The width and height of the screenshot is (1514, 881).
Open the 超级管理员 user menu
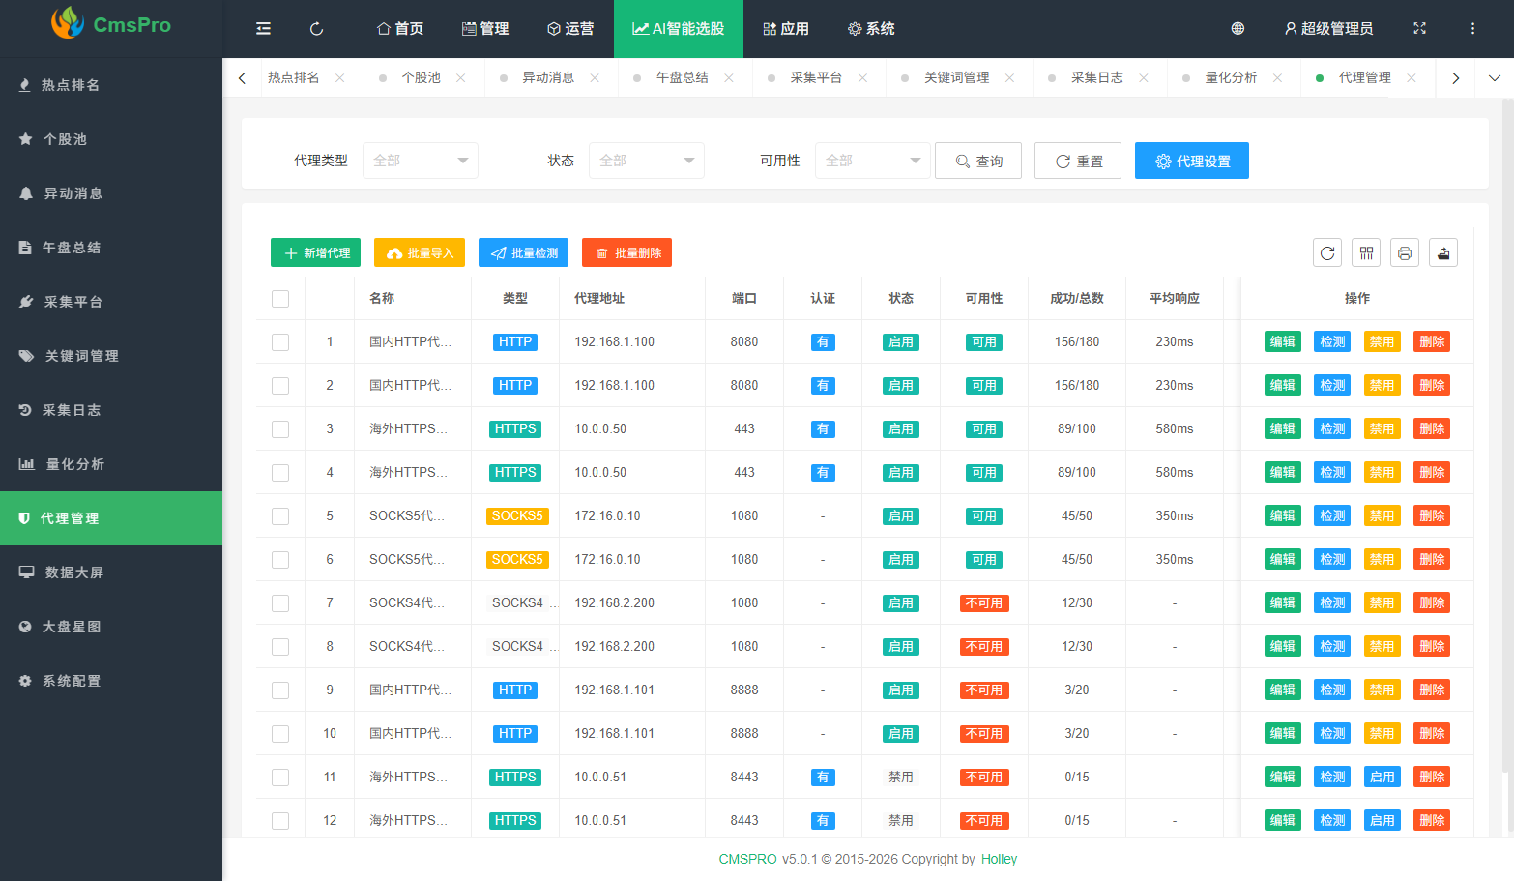pyautogui.click(x=1328, y=29)
